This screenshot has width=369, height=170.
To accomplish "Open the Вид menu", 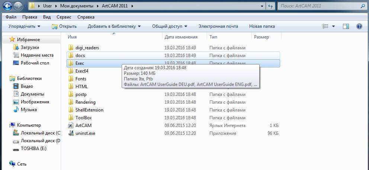I will pyautogui.click(x=47, y=17).
